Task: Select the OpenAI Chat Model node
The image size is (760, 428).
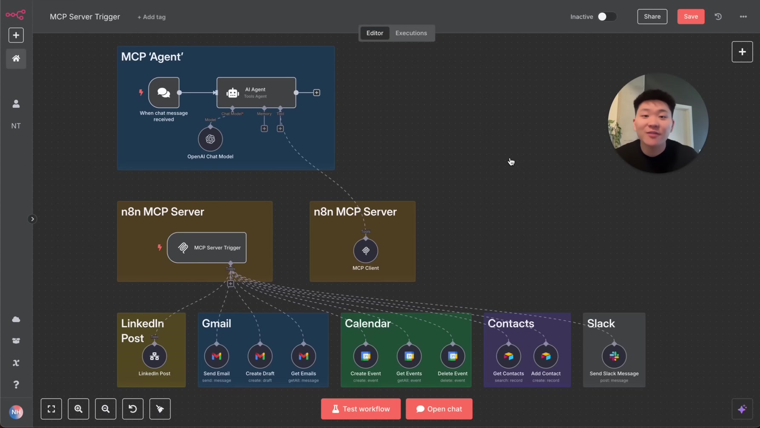Action: pyautogui.click(x=210, y=139)
